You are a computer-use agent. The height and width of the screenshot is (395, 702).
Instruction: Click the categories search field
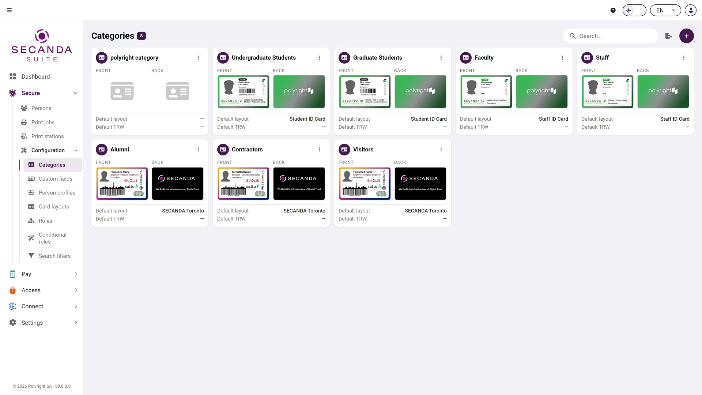pyautogui.click(x=611, y=36)
